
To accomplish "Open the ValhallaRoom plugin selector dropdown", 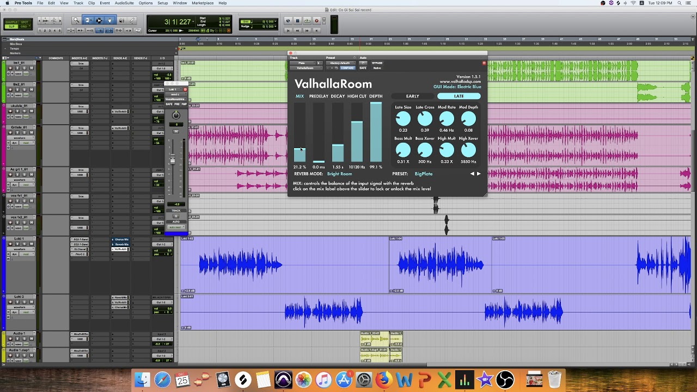I will pos(306,68).
